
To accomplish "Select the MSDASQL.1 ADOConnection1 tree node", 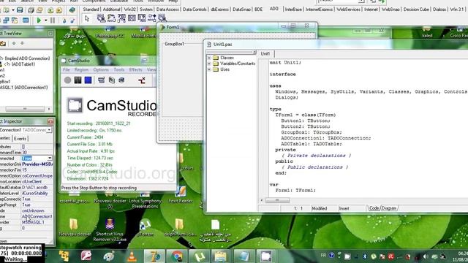I will [24, 88].
